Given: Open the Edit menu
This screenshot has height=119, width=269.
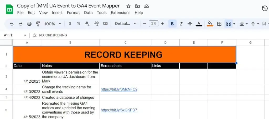Looking at the screenshot, I should [x=32, y=13].
